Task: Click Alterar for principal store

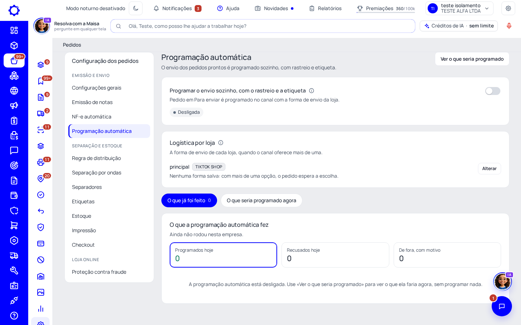Action: [x=489, y=169]
